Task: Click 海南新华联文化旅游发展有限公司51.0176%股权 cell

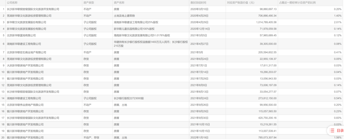Action: point(142,35)
